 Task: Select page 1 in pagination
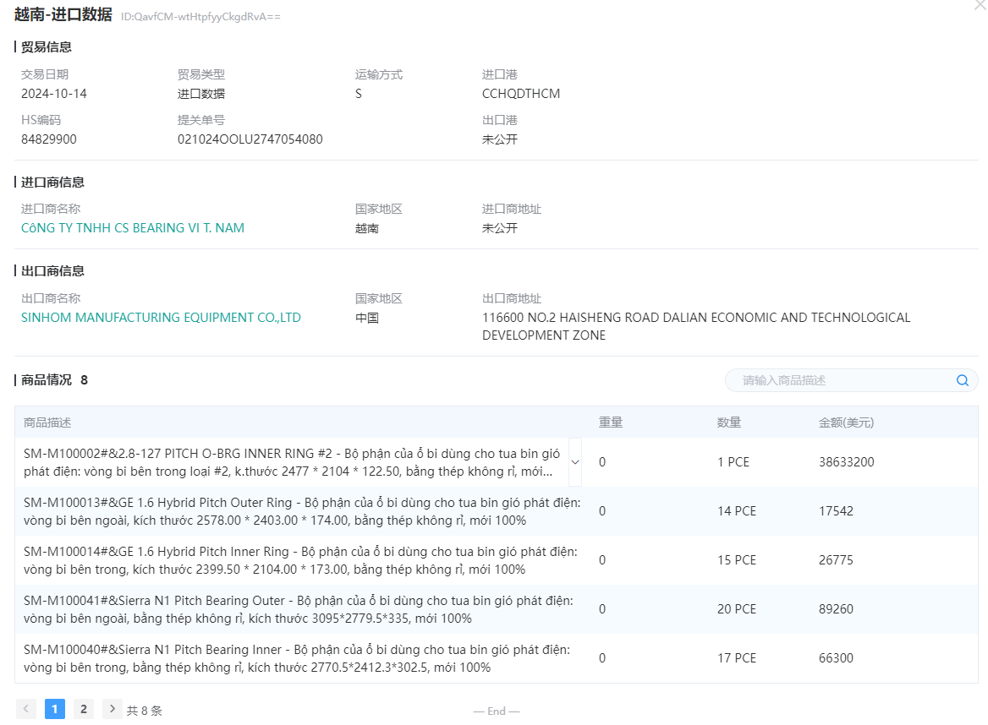(x=54, y=709)
